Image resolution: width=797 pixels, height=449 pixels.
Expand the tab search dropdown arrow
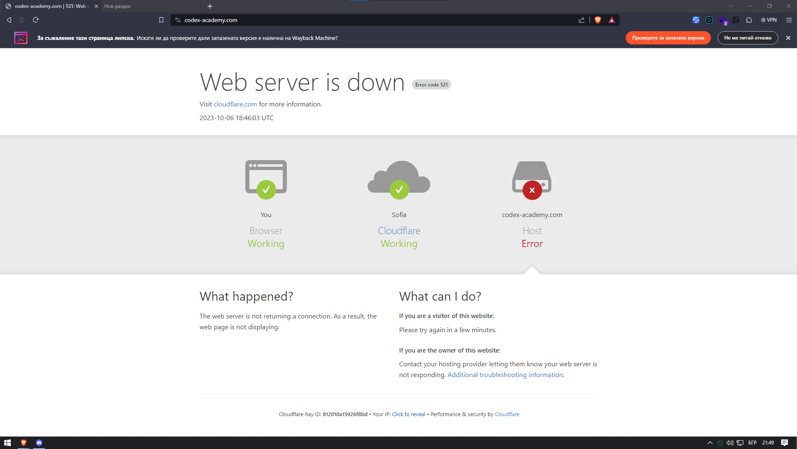point(731,6)
